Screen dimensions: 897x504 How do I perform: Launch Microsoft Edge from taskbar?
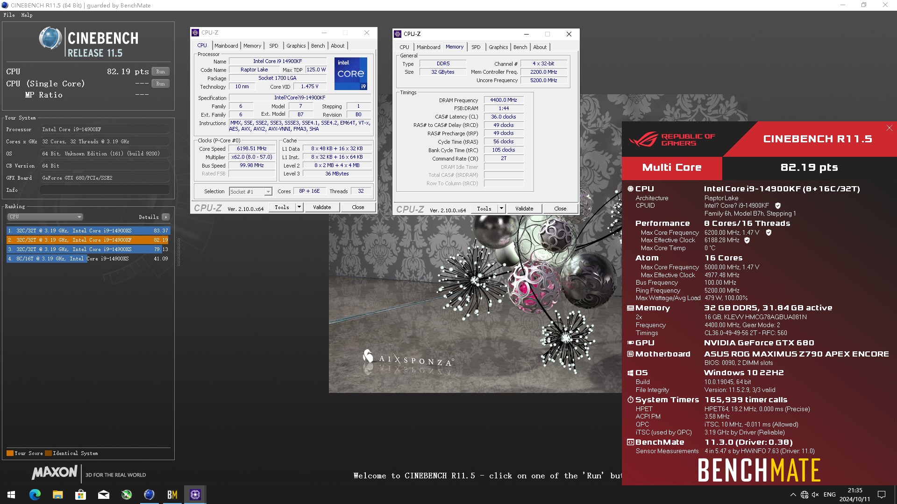pos(35,495)
